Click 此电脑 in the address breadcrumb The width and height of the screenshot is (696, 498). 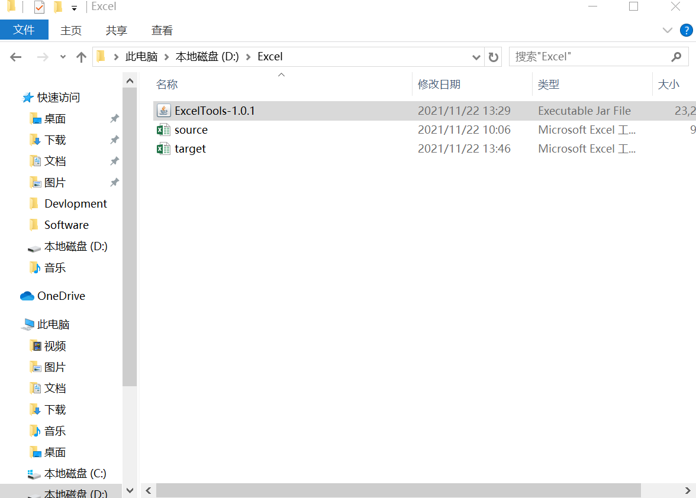(x=141, y=57)
